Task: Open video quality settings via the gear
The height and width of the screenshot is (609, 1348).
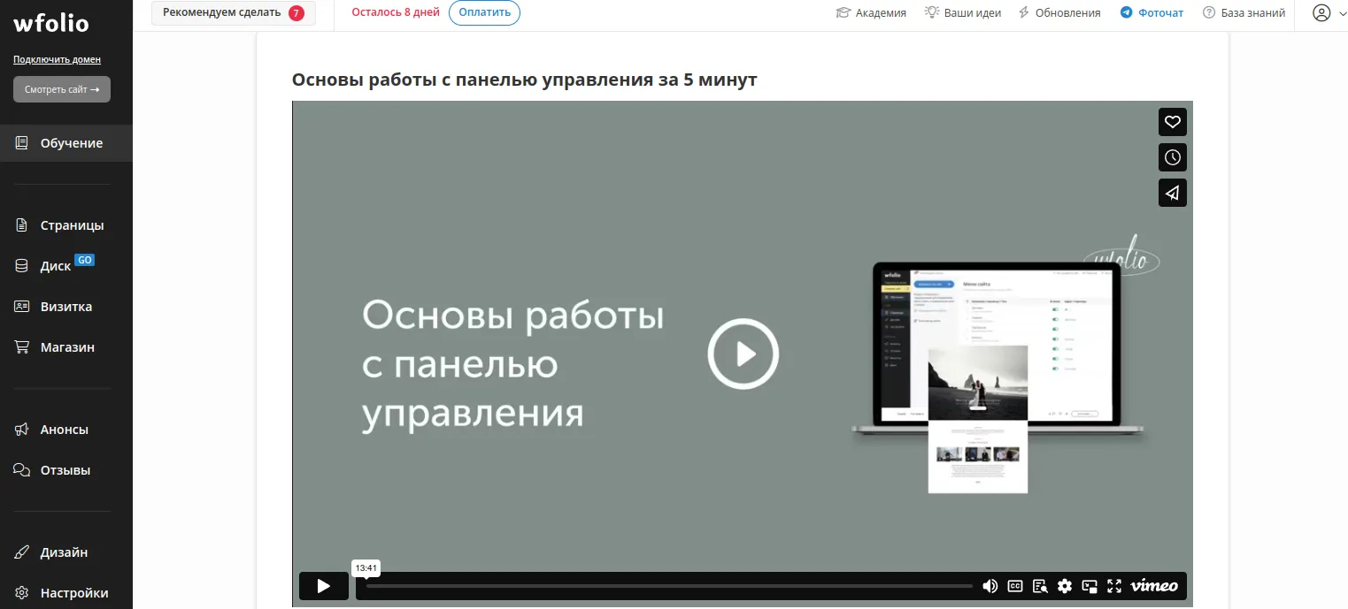Action: [1064, 585]
